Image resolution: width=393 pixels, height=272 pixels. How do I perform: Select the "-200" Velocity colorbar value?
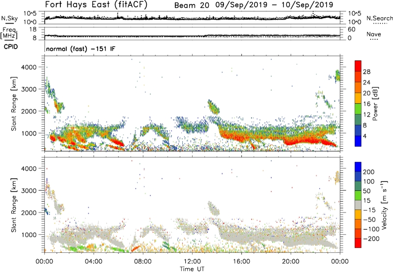pyautogui.click(x=371, y=239)
